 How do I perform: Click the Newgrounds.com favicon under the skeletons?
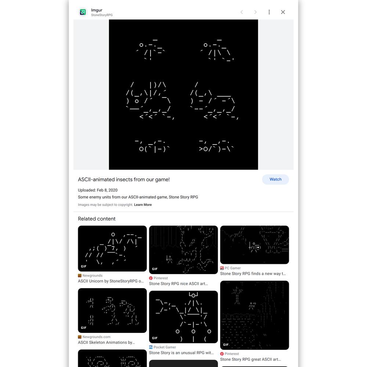click(x=80, y=337)
